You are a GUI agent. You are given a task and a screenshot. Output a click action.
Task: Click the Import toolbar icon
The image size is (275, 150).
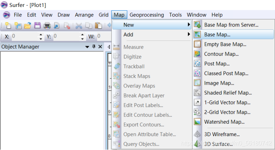(x=57, y=26)
